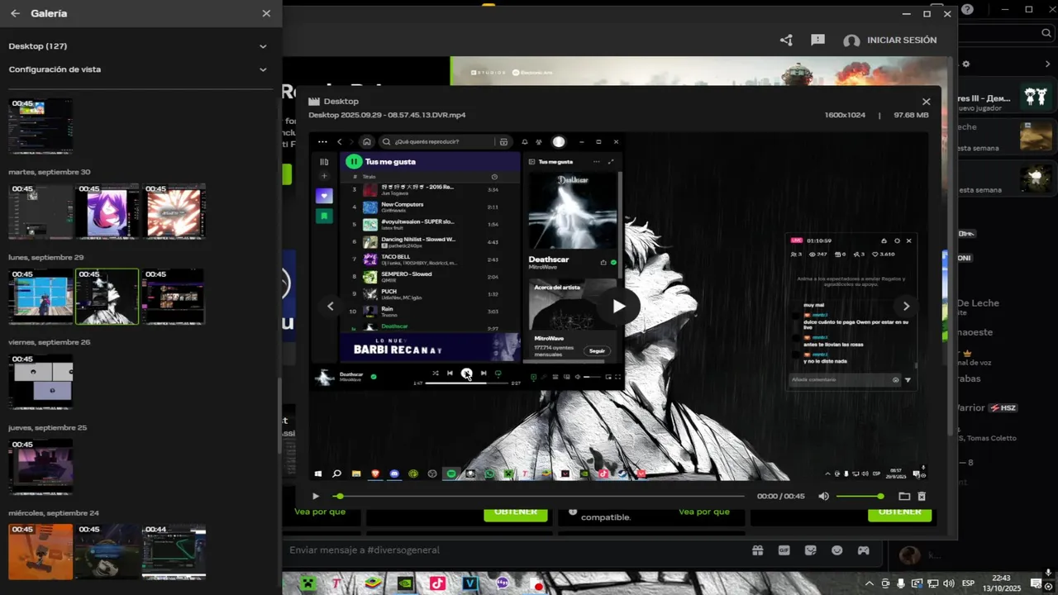Open the Discord gift icon
The width and height of the screenshot is (1058, 595).
point(757,550)
